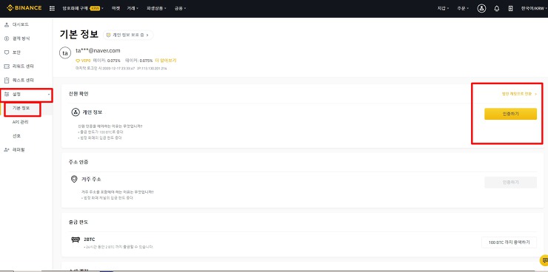Open the user profile icon in header
Screen dimensions: 548x272
point(481,8)
